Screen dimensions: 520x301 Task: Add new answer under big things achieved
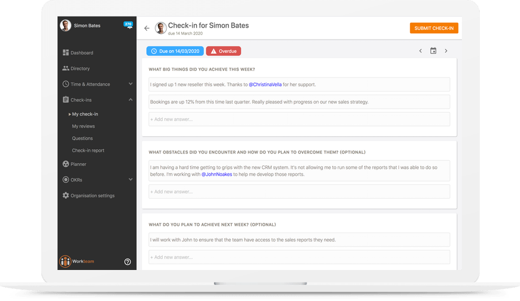click(x=299, y=119)
